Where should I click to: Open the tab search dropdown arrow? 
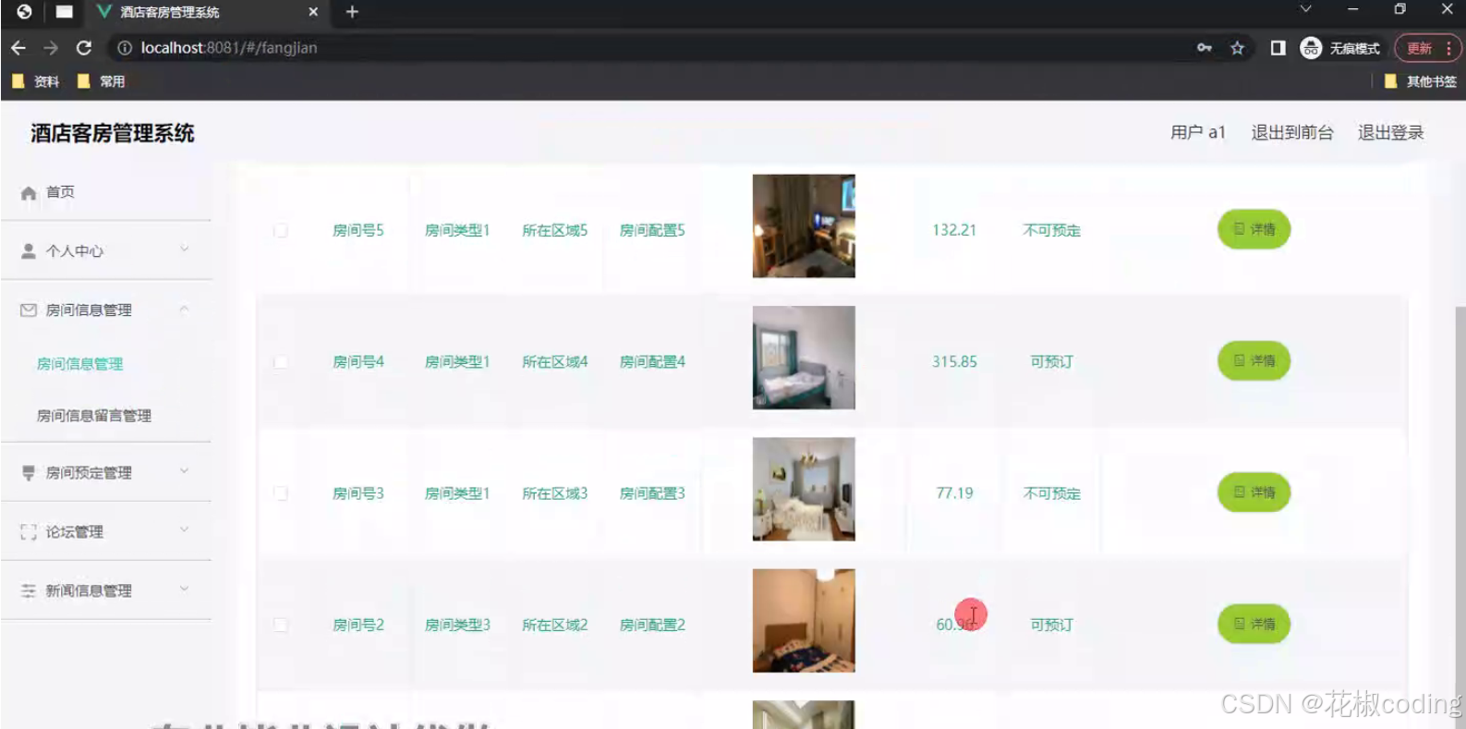tap(1305, 9)
